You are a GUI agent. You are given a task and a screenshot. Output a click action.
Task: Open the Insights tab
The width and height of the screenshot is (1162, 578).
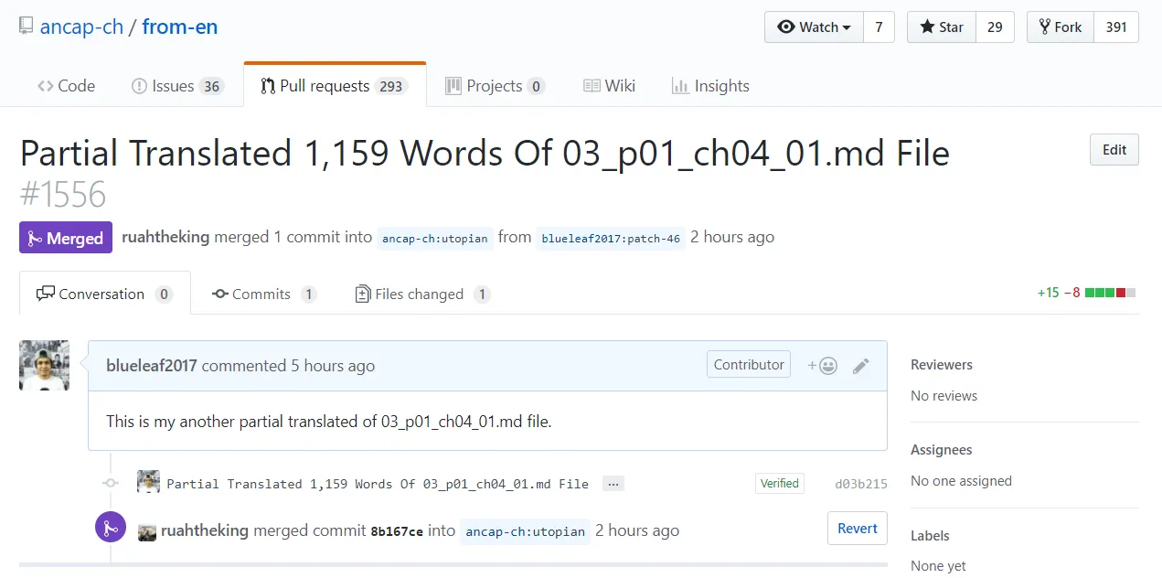pyautogui.click(x=710, y=86)
